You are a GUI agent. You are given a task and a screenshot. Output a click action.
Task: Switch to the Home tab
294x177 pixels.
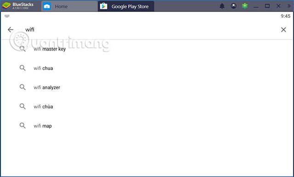click(69, 6)
